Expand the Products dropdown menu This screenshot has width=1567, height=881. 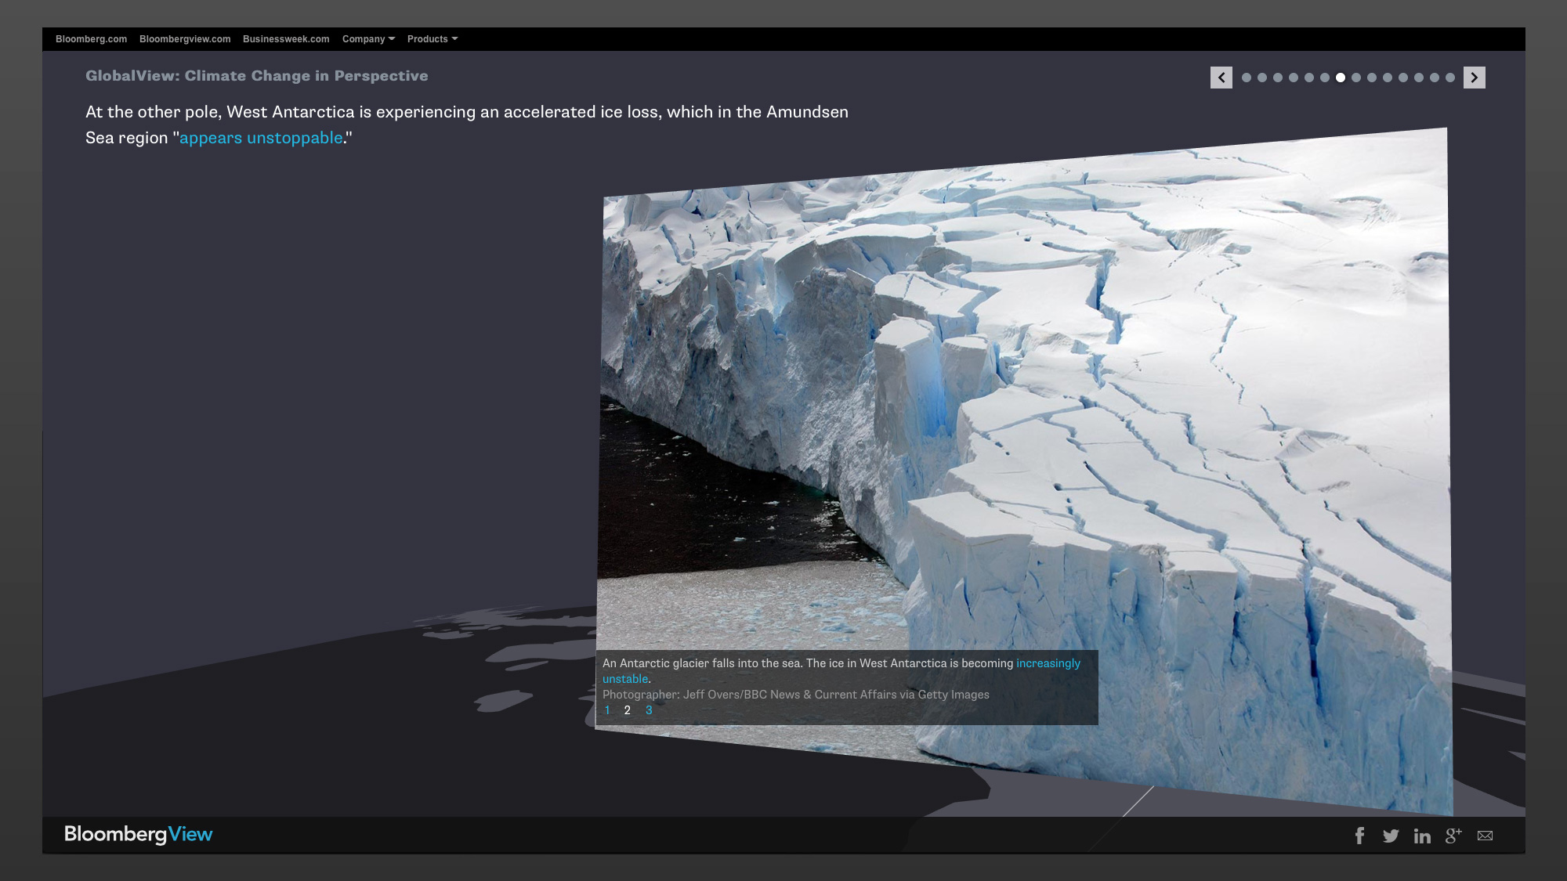432,39
